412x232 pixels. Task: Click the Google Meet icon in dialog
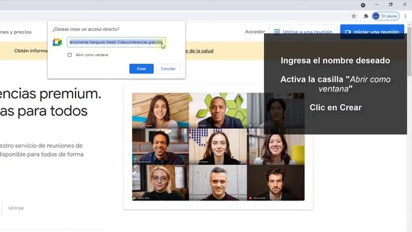click(x=57, y=42)
